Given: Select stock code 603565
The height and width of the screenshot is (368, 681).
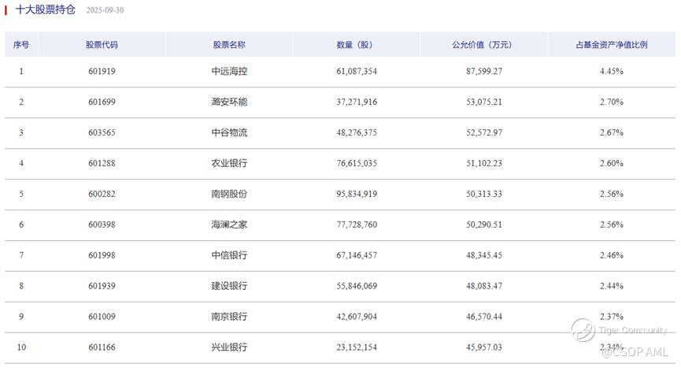Looking at the screenshot, I should (x=102, y=132).
